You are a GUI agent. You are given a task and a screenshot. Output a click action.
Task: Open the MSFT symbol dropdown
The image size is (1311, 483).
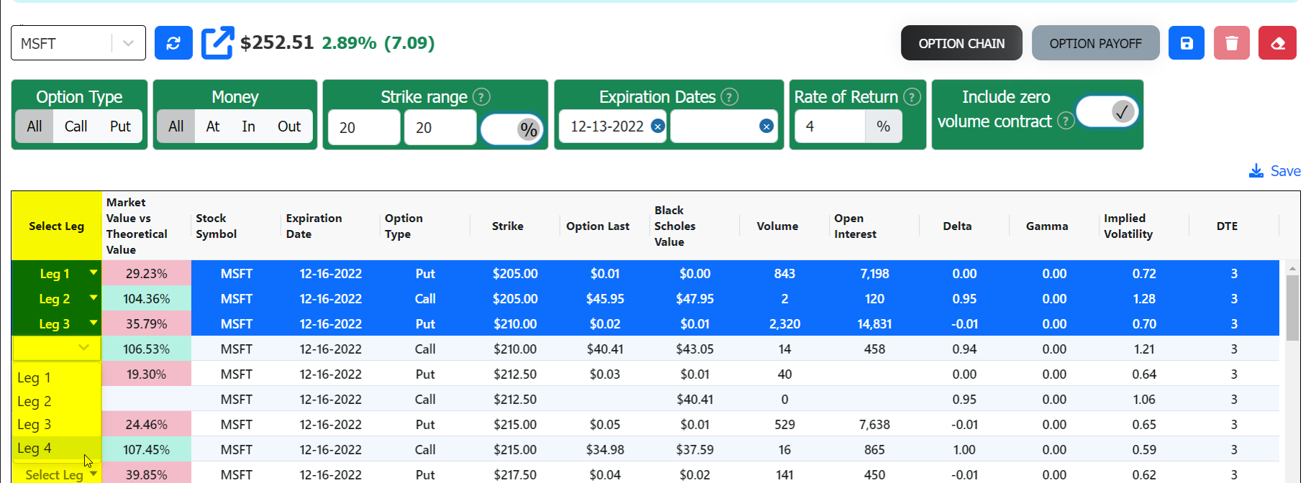click(x=128, y=43)
